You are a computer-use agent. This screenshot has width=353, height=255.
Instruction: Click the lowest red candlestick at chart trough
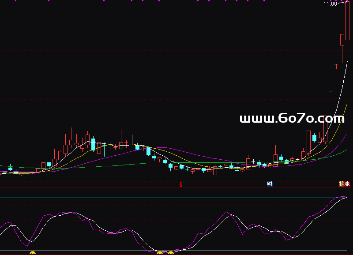coord(215,171)
